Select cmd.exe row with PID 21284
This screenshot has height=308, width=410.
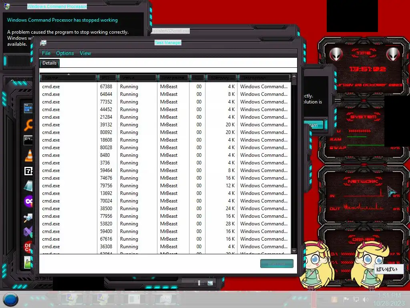[165, 117]
